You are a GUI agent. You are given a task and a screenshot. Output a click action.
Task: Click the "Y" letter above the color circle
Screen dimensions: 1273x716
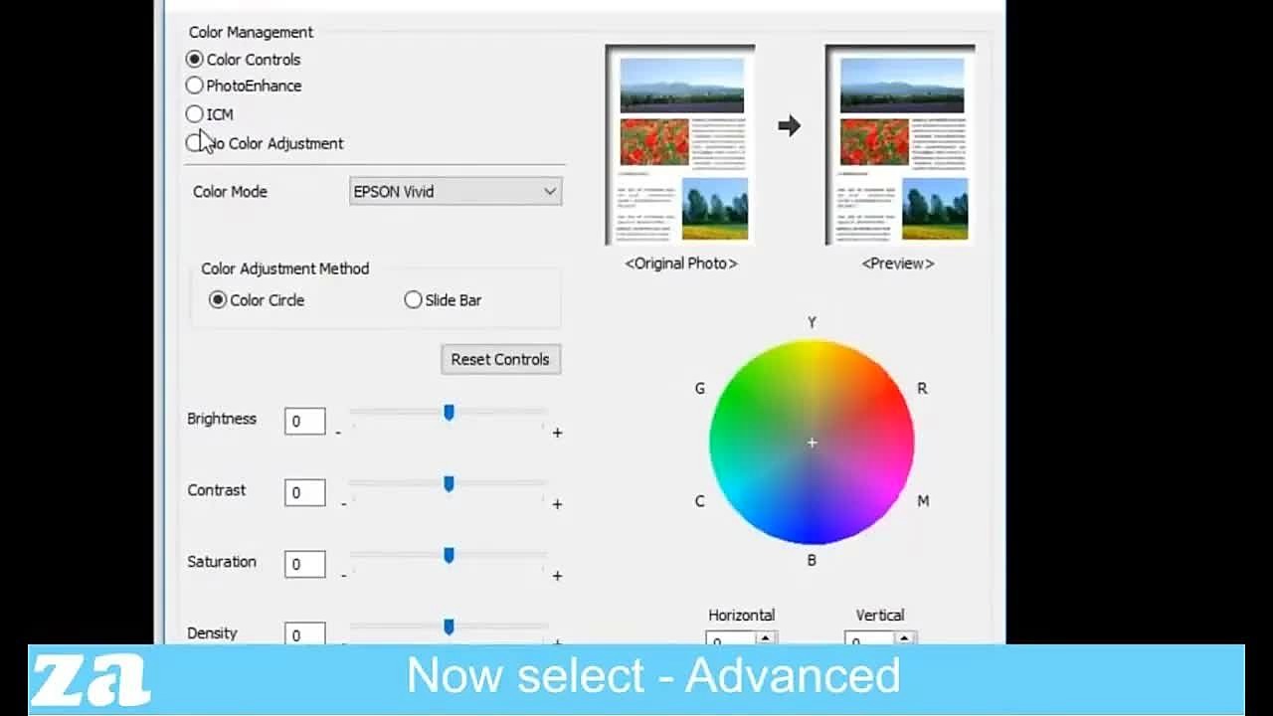812,322
